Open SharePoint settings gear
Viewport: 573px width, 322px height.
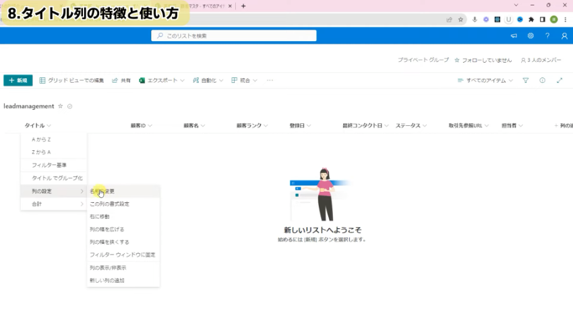(x=531, y=36)
